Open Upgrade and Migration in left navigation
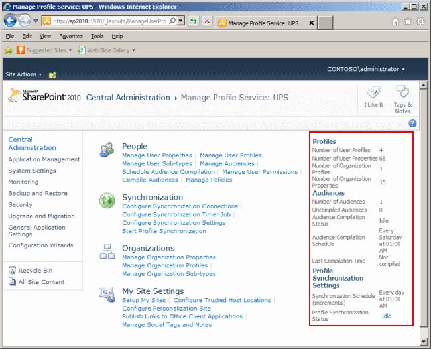The image size is (431, 349). pos(41,216)
